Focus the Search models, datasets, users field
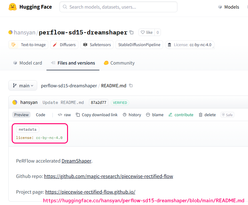 [118, 7]
